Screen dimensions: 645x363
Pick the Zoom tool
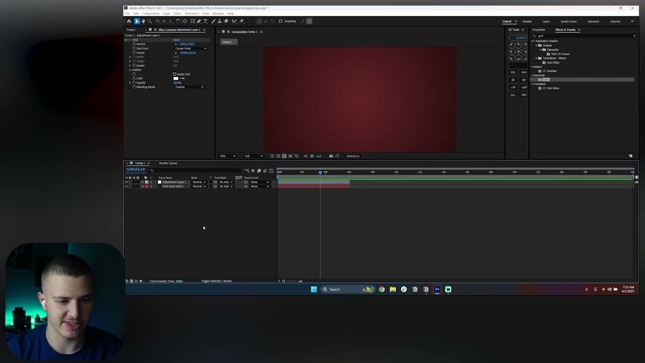click(150, 21)
